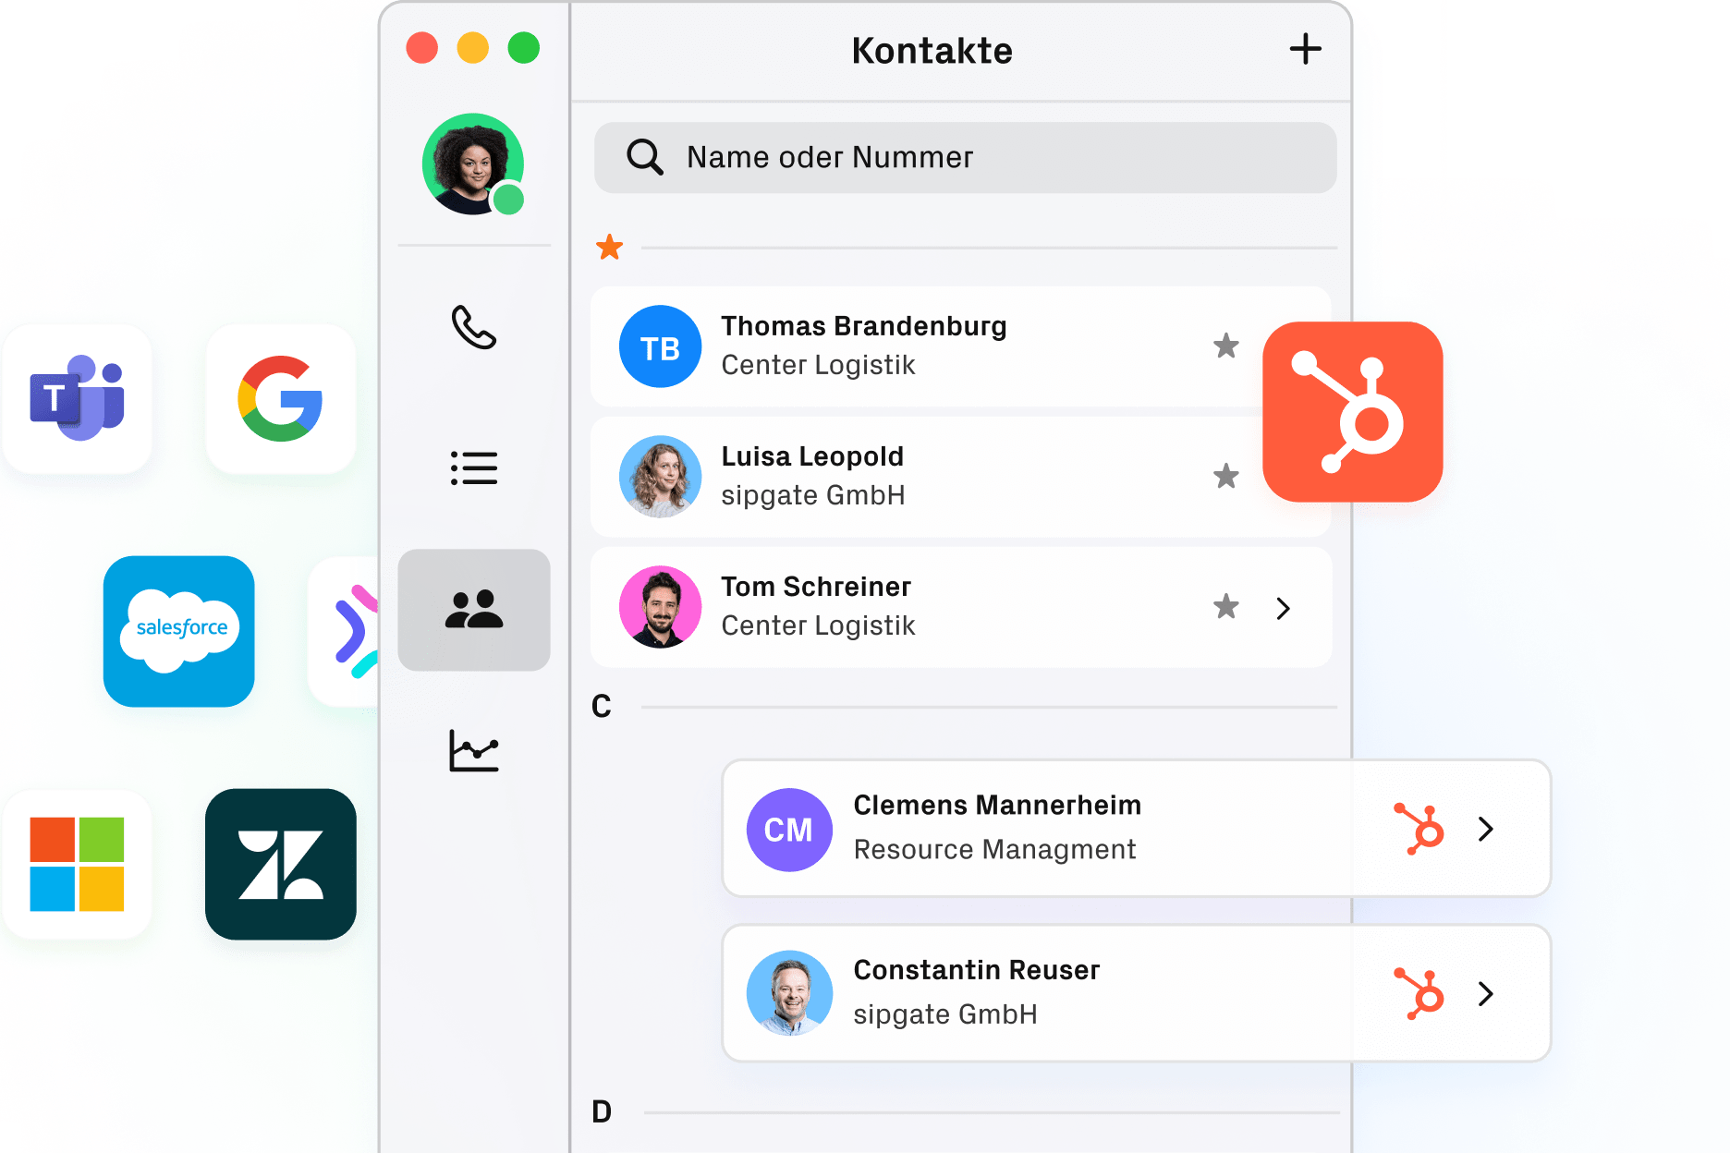Screen dimensions: 1730x1153
Task: Click sipgate GmbH under Constantin Reuser
Action: [x=945, y=1014]
